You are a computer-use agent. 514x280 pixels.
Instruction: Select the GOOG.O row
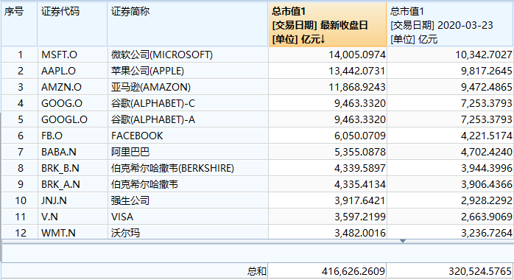coord(257,103)
